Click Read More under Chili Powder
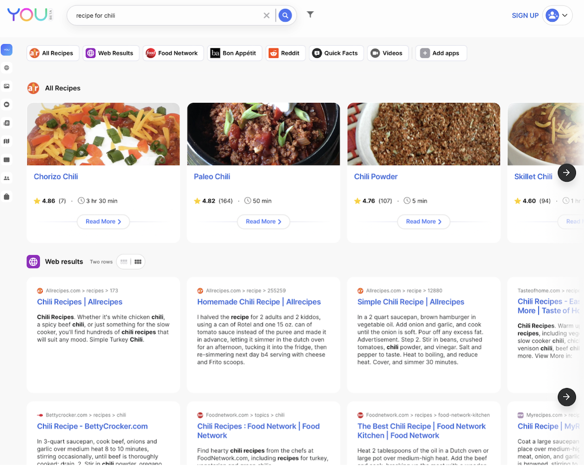Screen dimensions: 584x466 click(x=423, y=222)
